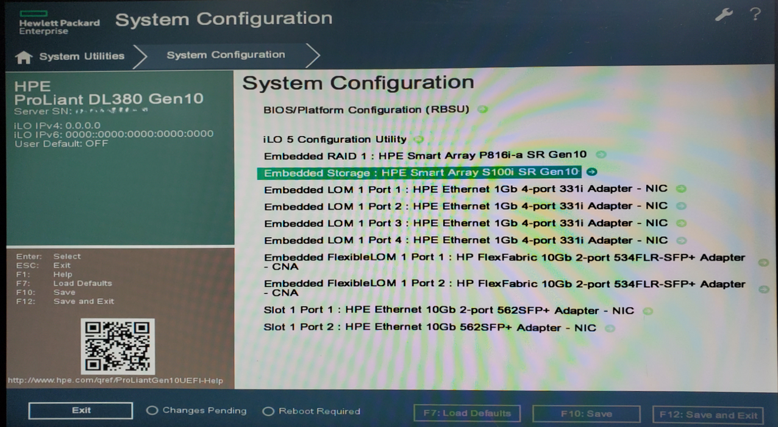Image resolution: width=778 pixels, height=427 pixels.
Task: Click the iLO IPv6 address text
Action: 114,134
